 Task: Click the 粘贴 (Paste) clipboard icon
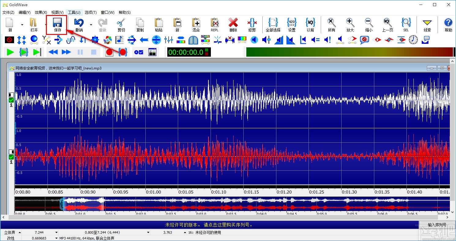[x=159, y=22]
